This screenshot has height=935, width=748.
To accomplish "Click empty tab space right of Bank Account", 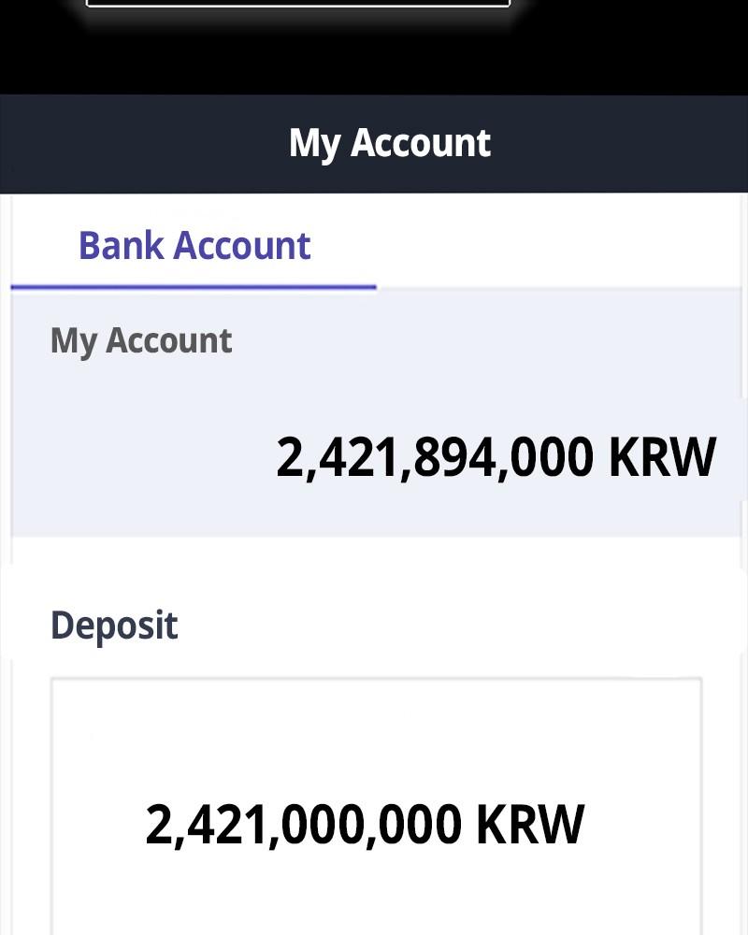I will [x=561, y=246].
